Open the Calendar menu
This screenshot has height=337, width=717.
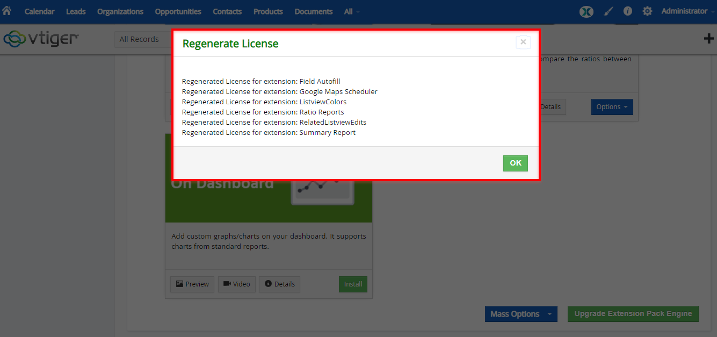39,11
